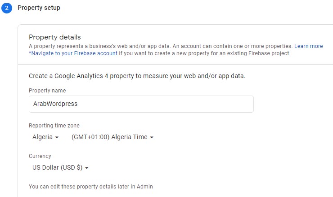Click the Property name field label

47,91
